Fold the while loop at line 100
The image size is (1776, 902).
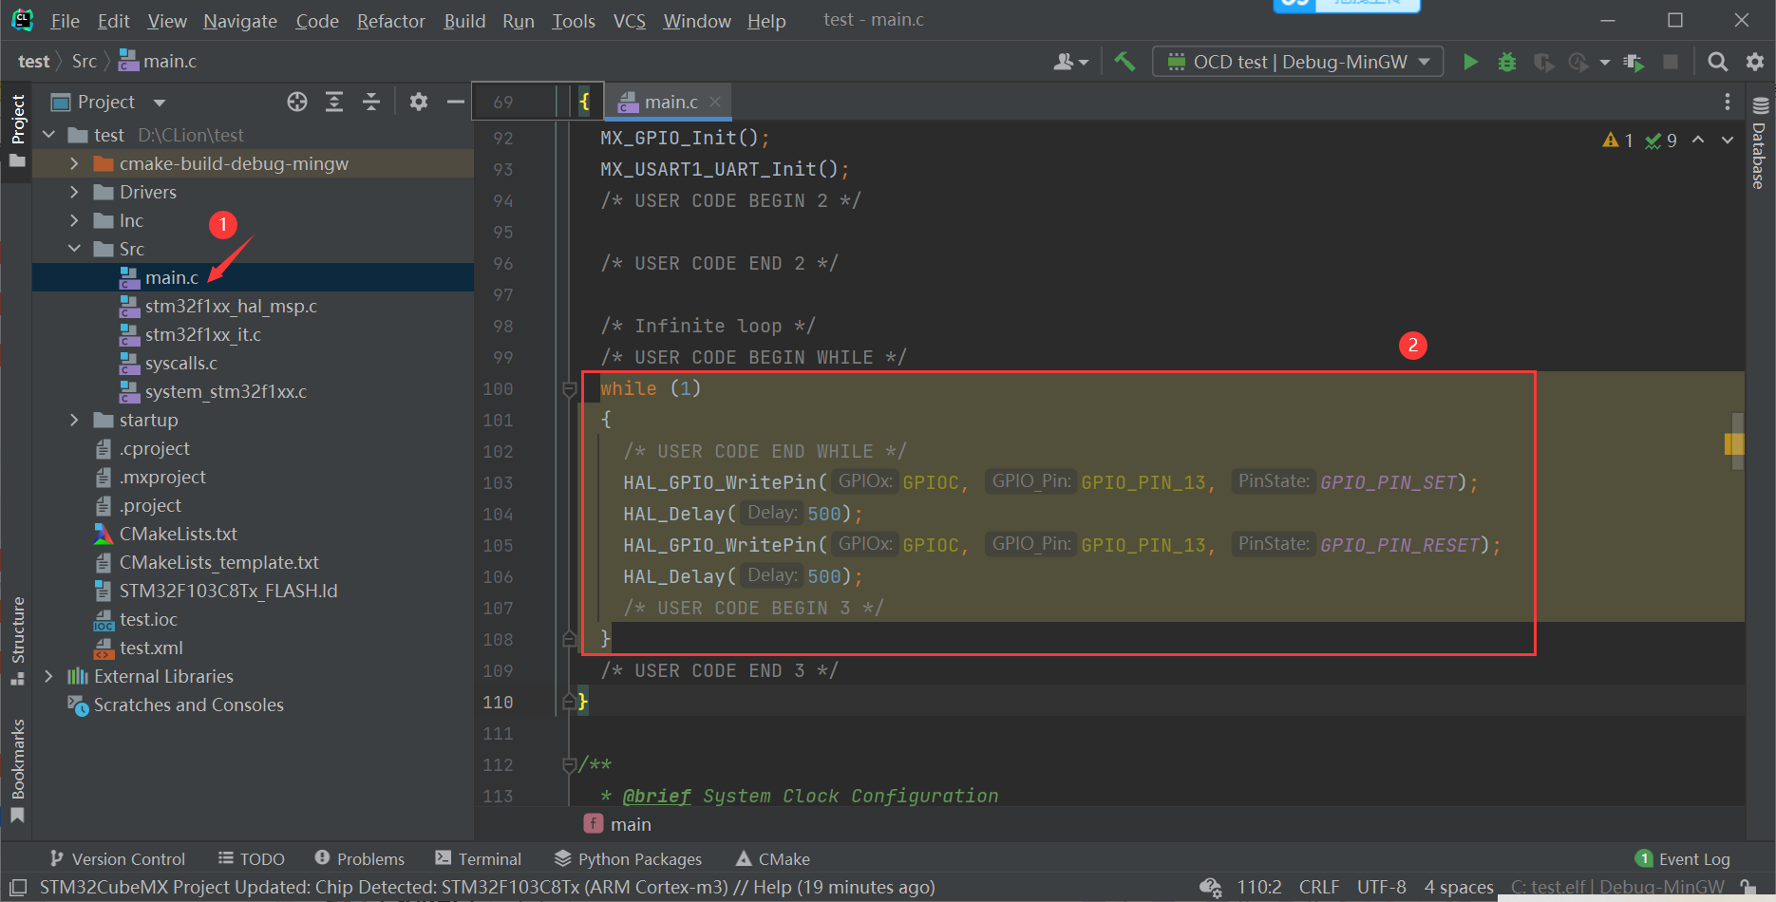[x=570, y=389]
